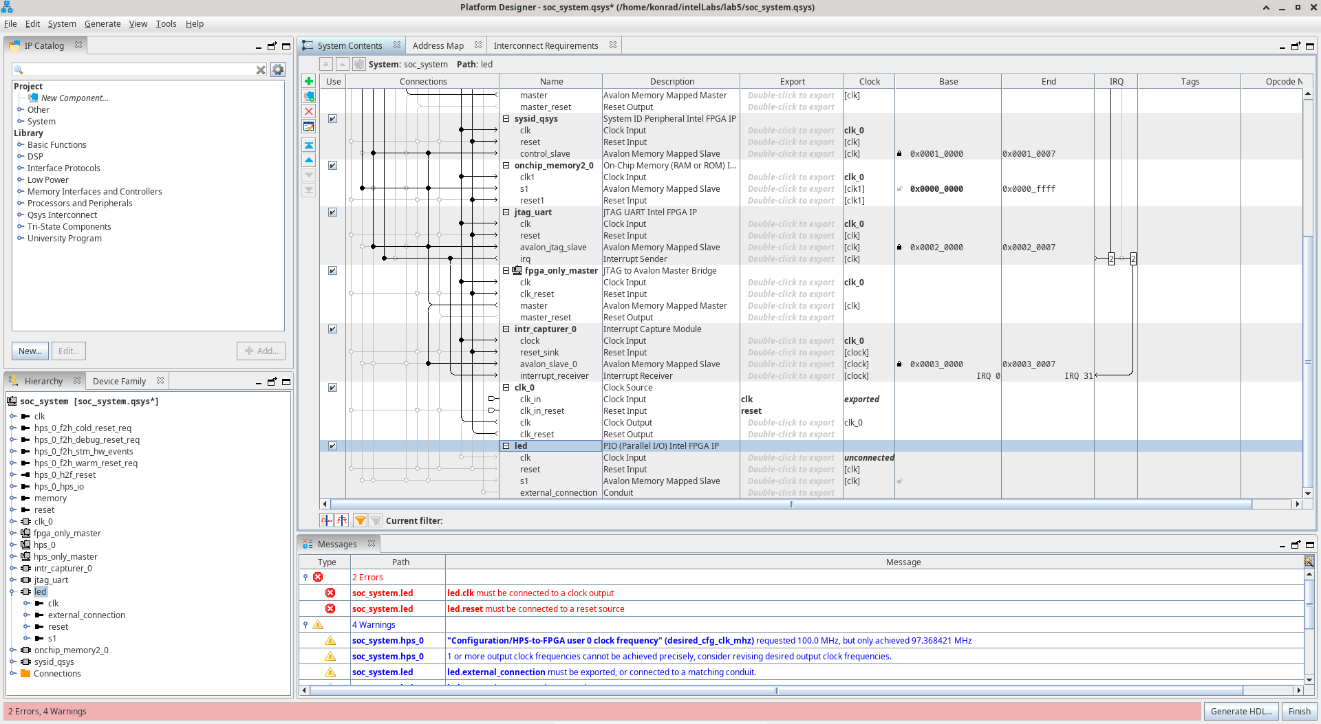1321x724 pixels.
Task: Click the Finish button
Action: 1299,712
